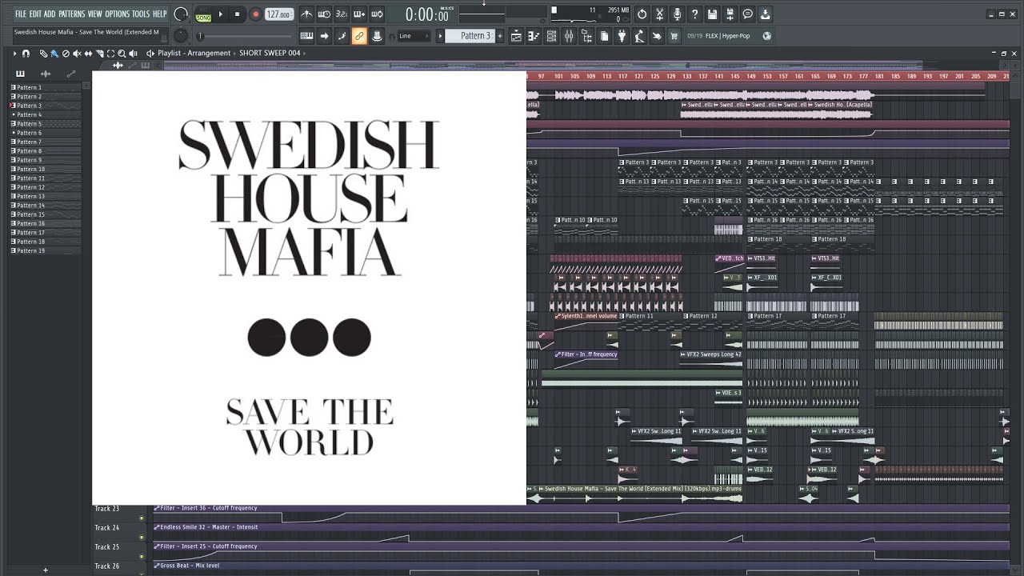Select the Delete tool in playlist toolbar
Screen dimensions: 1024x576
(66, 53)
